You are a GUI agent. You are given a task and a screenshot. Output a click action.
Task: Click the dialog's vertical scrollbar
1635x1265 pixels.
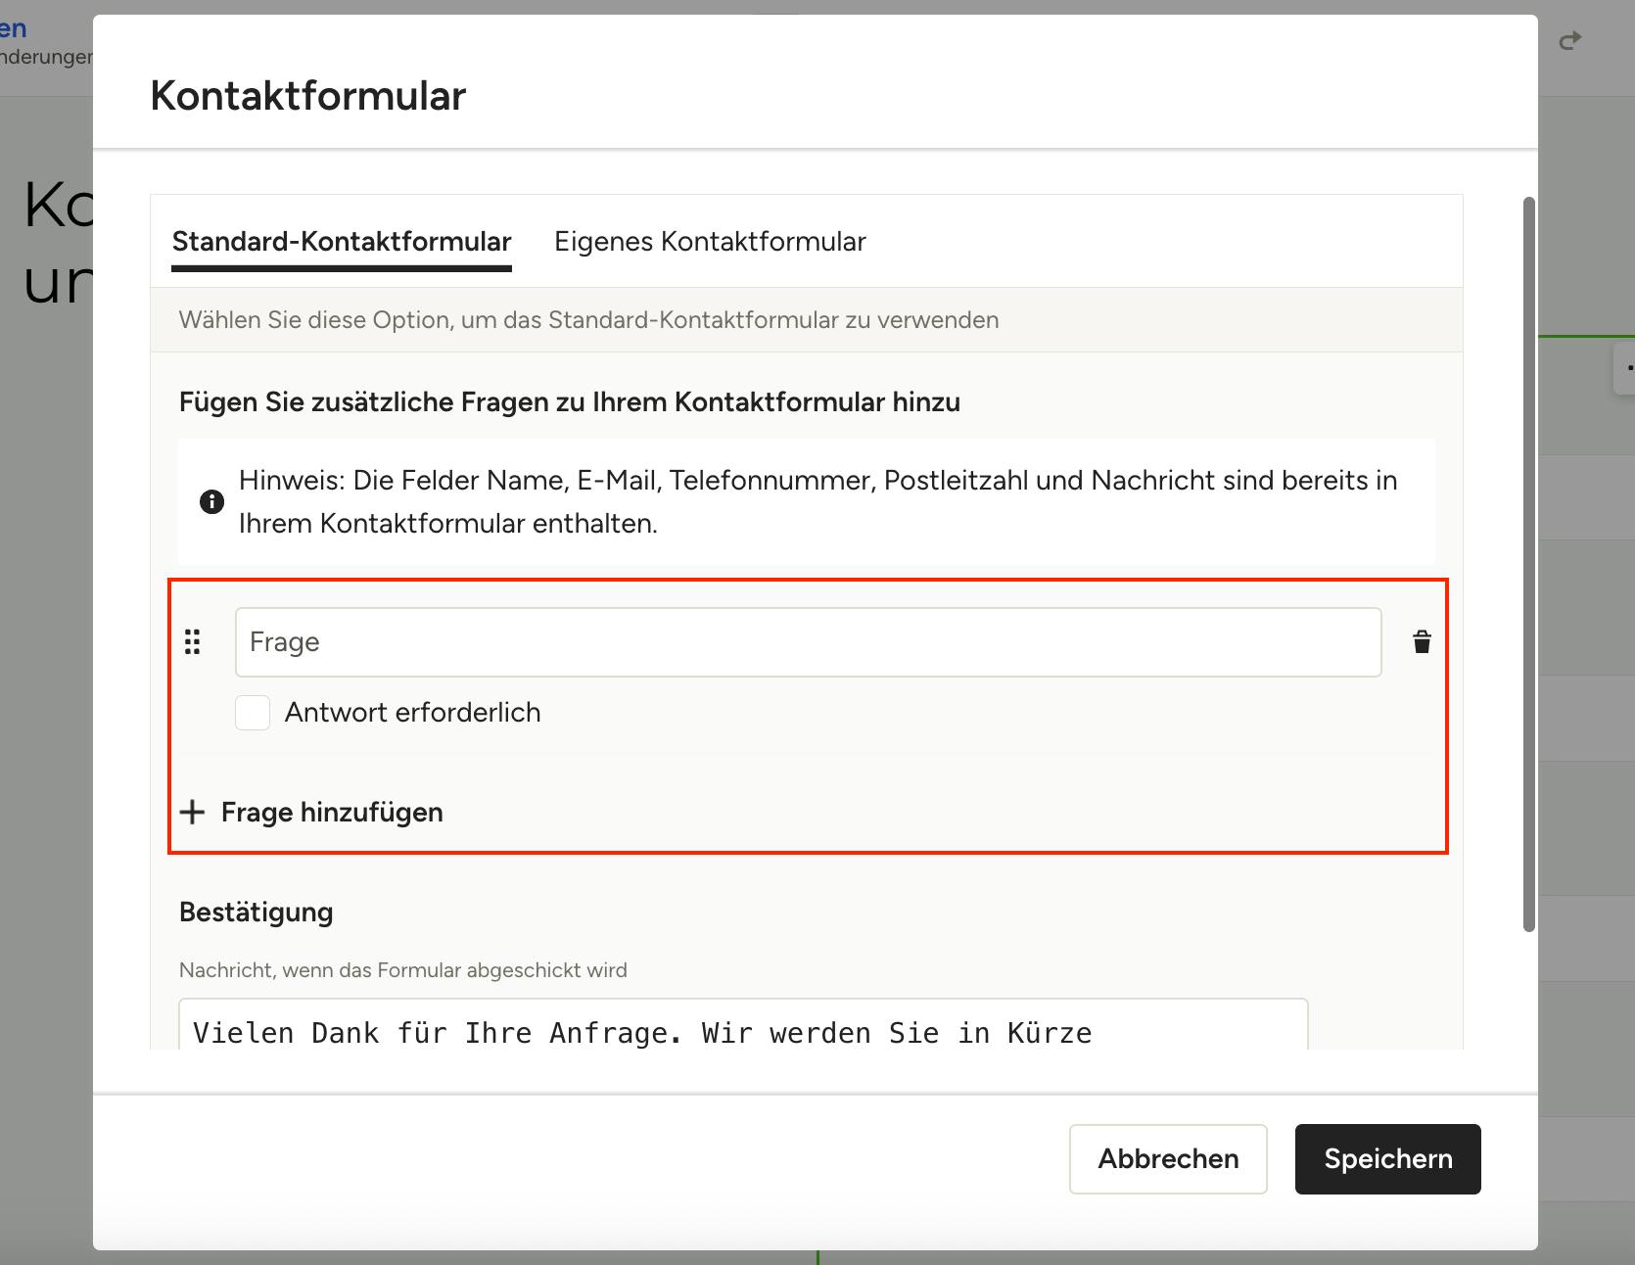1529,565
